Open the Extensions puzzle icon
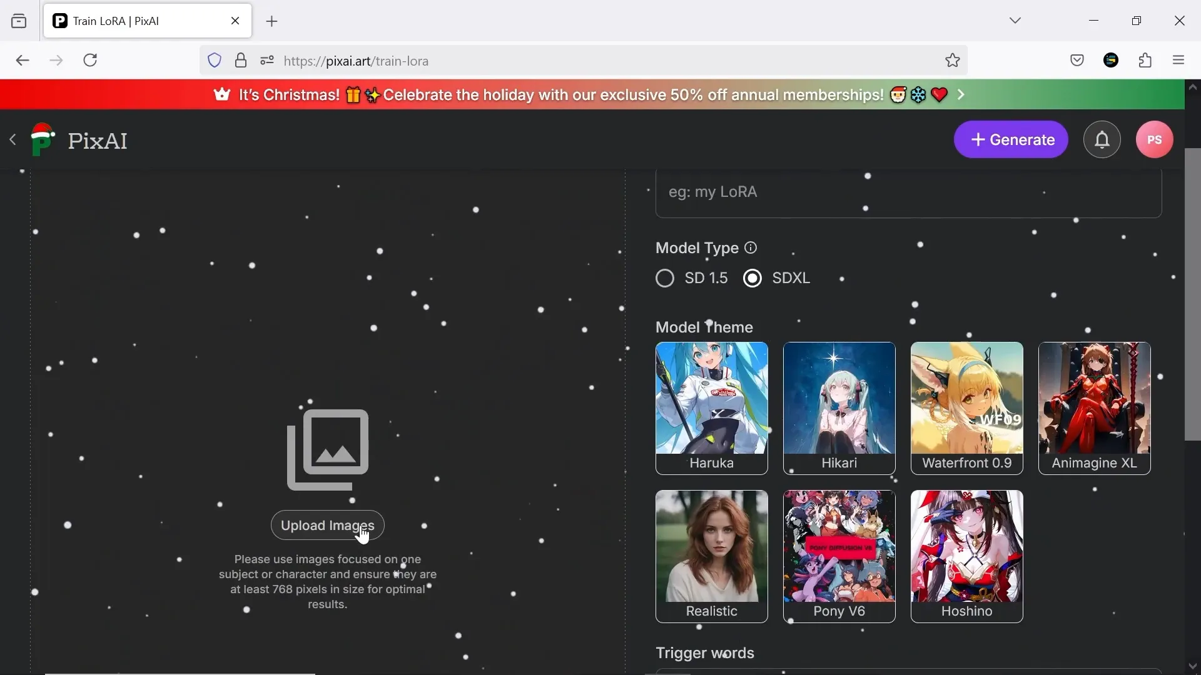The width and height of the screenshot is (1201, 675). [1146, 61]
